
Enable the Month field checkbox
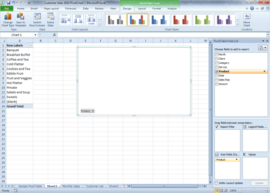217,54
